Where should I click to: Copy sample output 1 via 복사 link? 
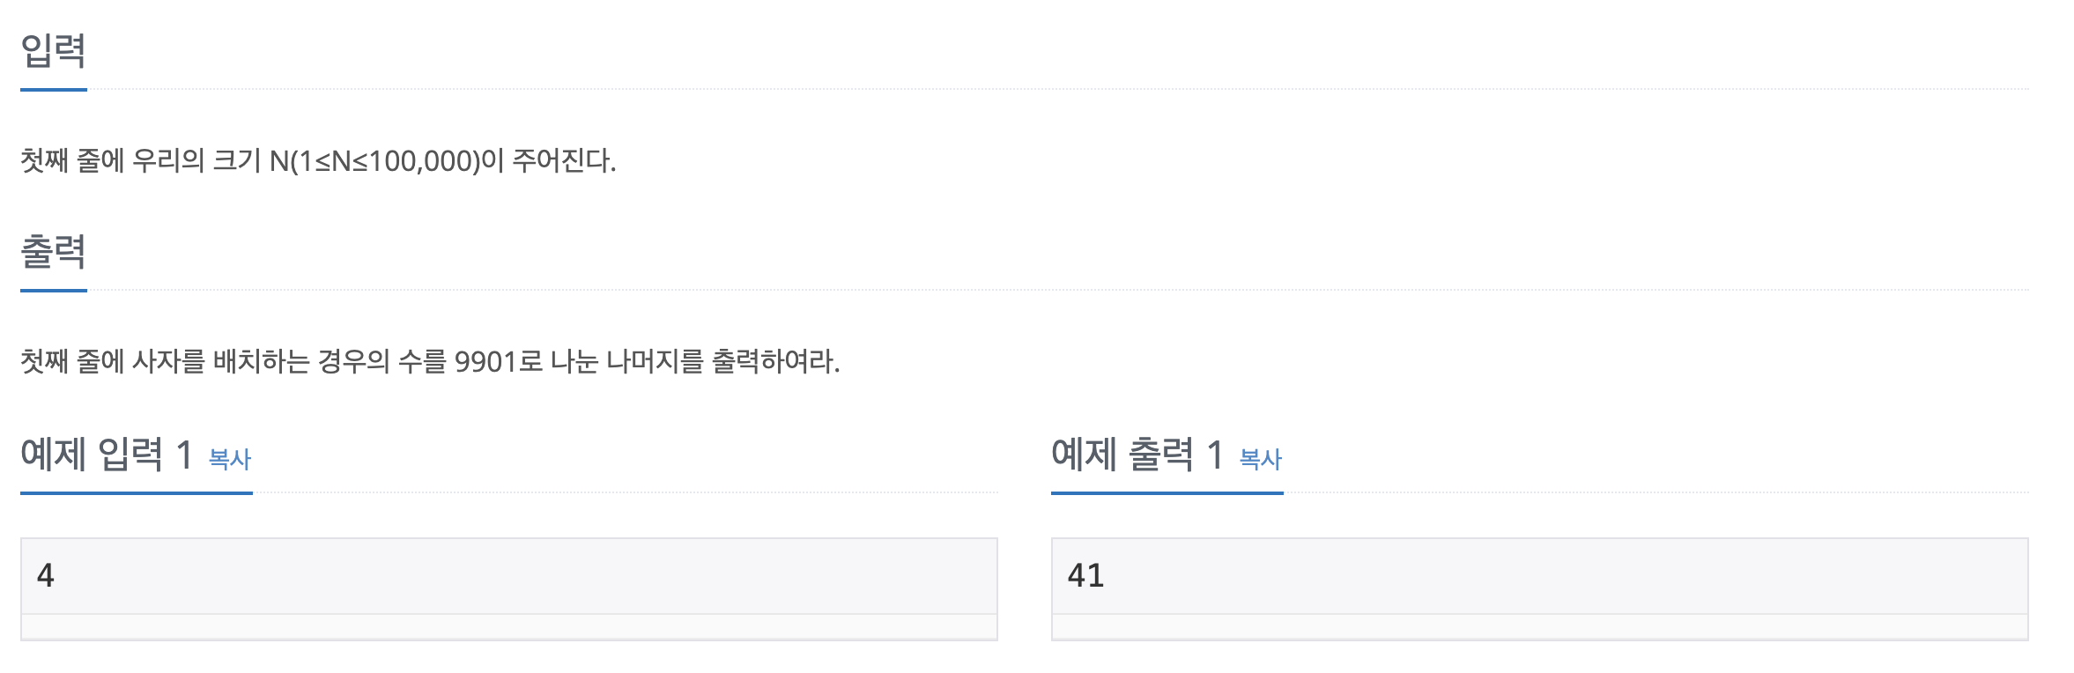click(1261, 459)
